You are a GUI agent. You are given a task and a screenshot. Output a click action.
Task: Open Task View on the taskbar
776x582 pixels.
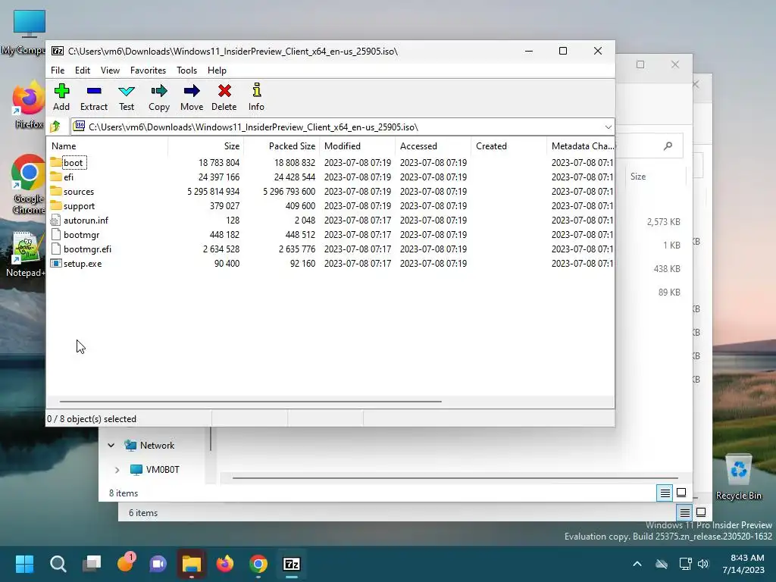coord(92,564)
